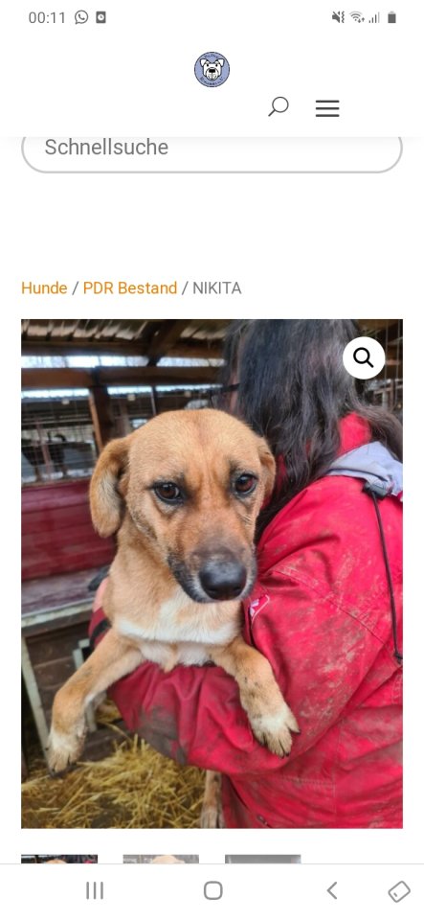
Task: Select the first gallery thumbnail
Action: (59, 859)
